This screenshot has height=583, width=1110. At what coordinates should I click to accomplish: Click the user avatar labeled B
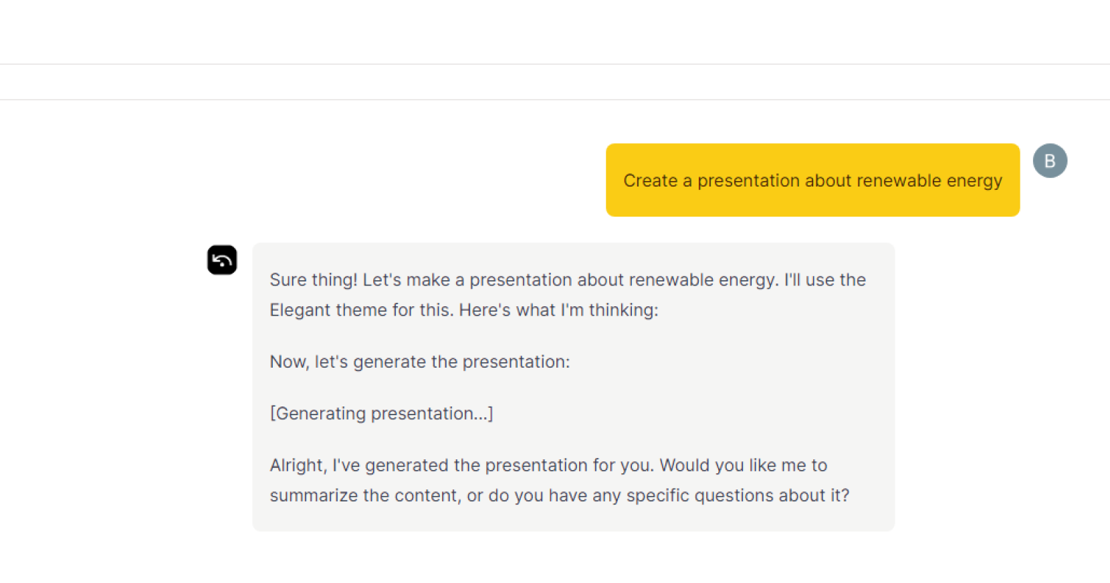click(1050, 161)
